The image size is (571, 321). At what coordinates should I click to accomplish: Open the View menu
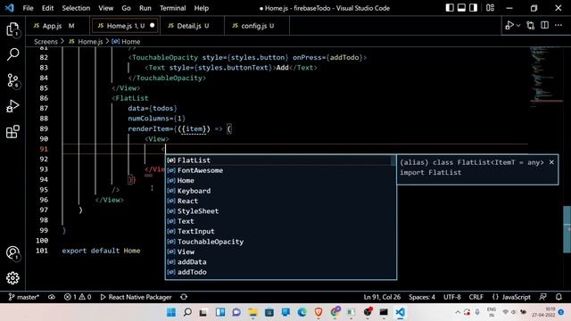point(105,8)
